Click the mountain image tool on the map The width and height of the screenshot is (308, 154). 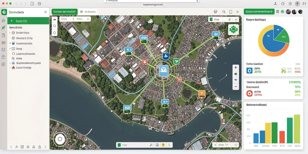click(54, 19)
